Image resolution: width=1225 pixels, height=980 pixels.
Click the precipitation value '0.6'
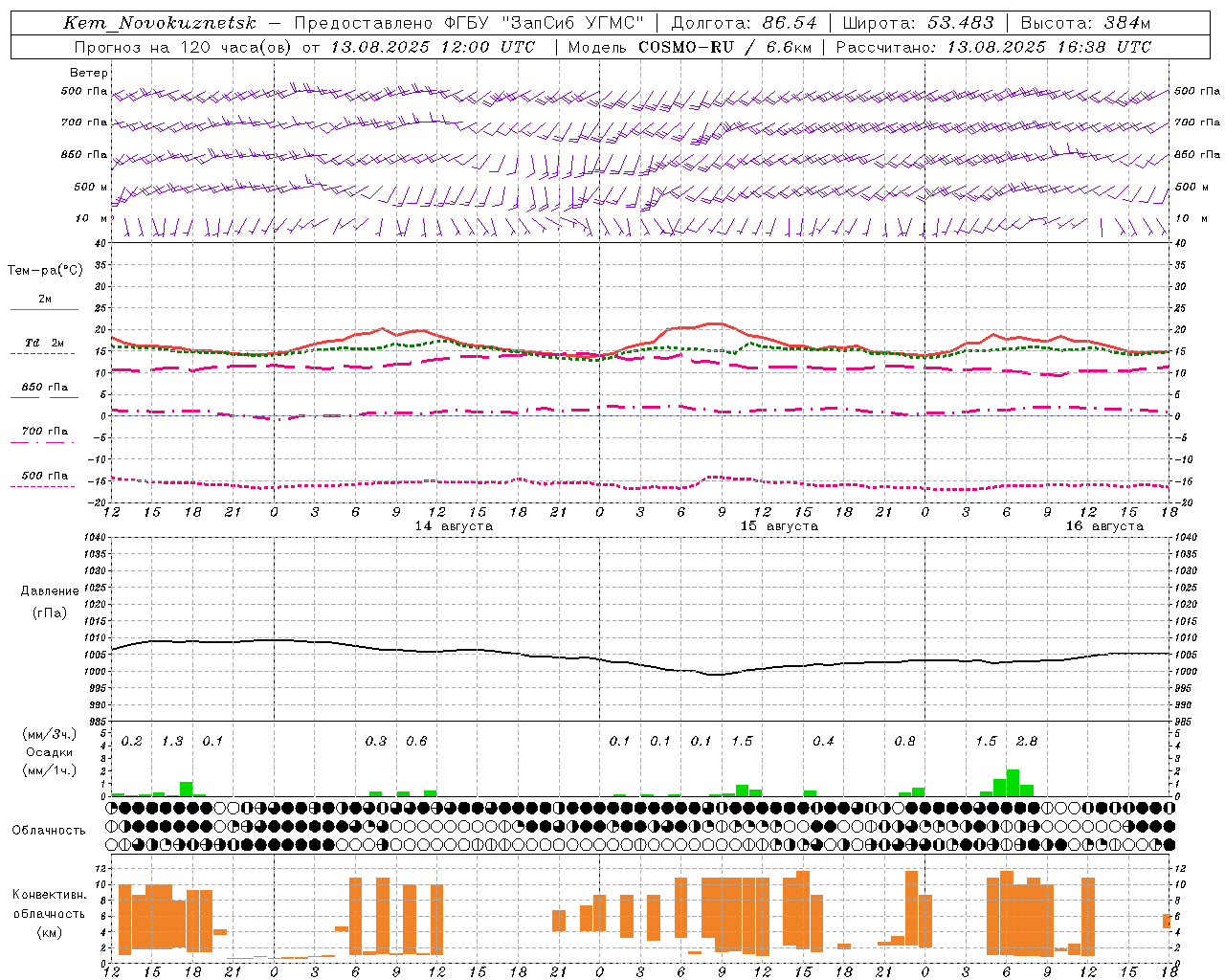[x=416, y=742]
